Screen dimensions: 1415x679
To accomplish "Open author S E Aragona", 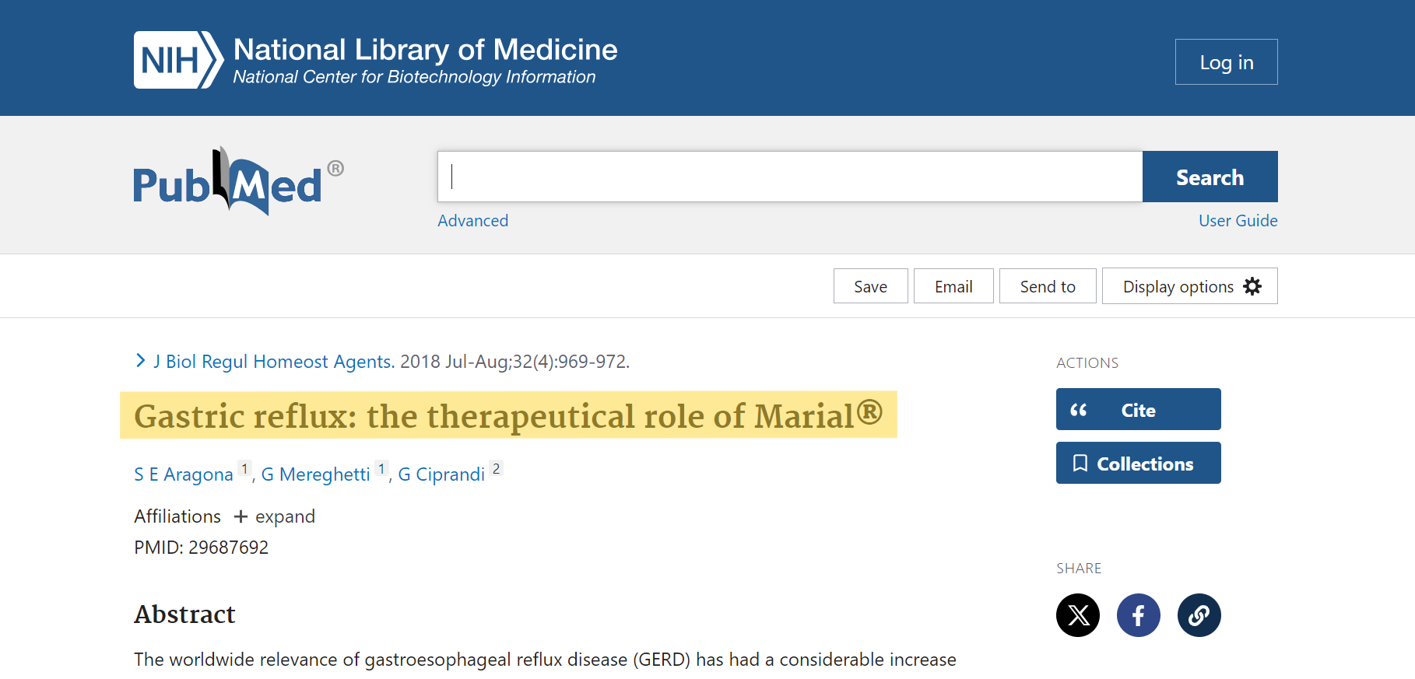I will click(x=184, y=474).
